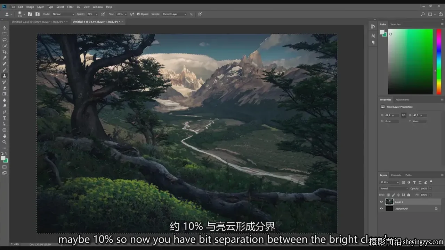Open the layer Fill 100% arrow
The image size is (445, 250).
coord(430,195)
